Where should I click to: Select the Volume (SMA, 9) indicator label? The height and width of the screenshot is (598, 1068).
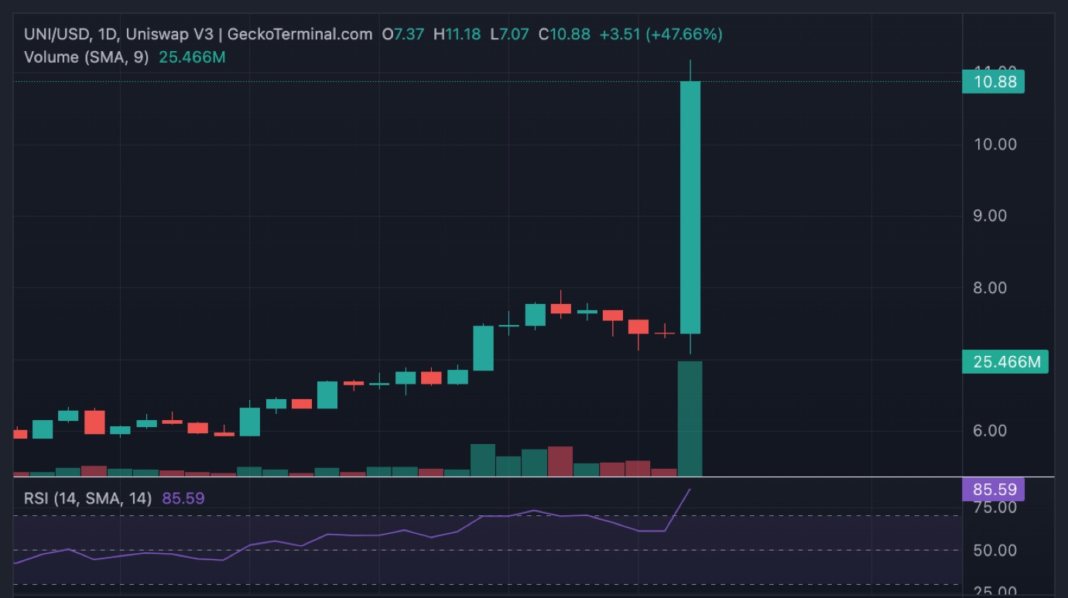point(86,57)
